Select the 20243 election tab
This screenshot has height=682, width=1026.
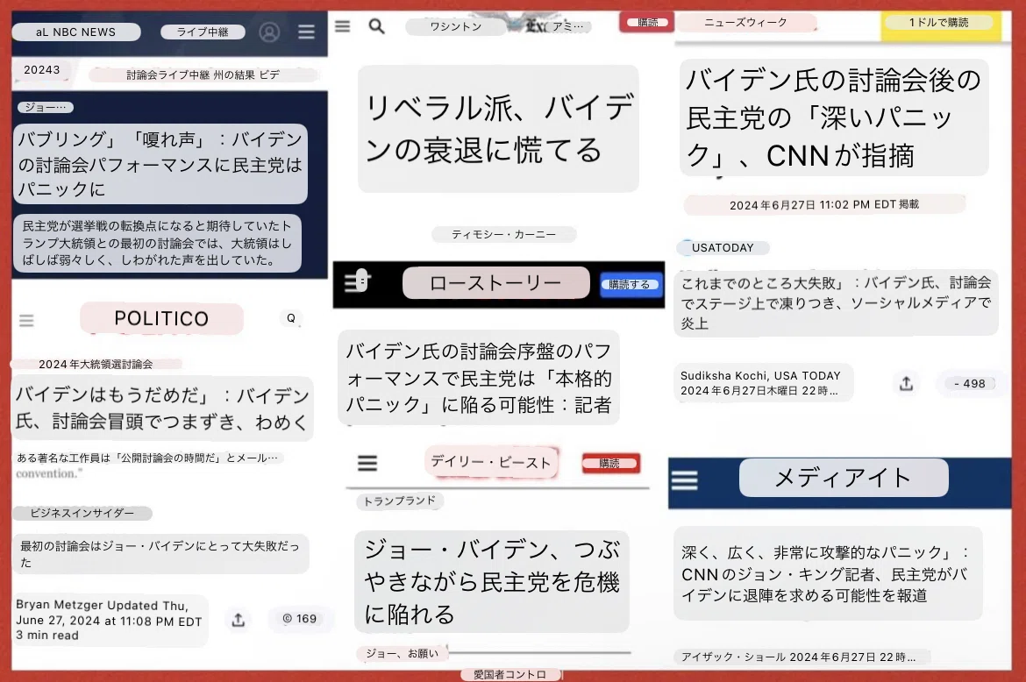click(42, 70)
